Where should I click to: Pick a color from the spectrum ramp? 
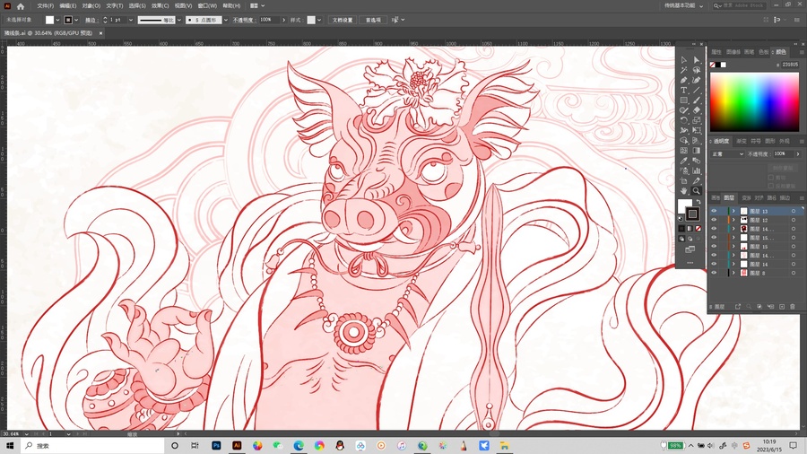pos(754,102)
